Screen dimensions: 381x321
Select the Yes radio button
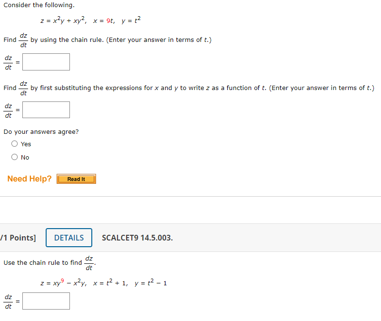[14, 143]
